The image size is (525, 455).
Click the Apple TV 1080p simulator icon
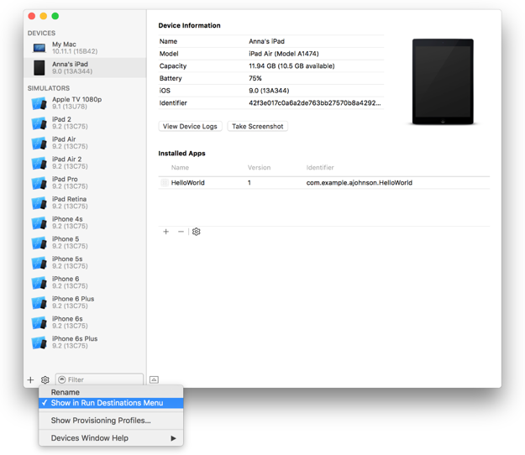tap(39, 103)
